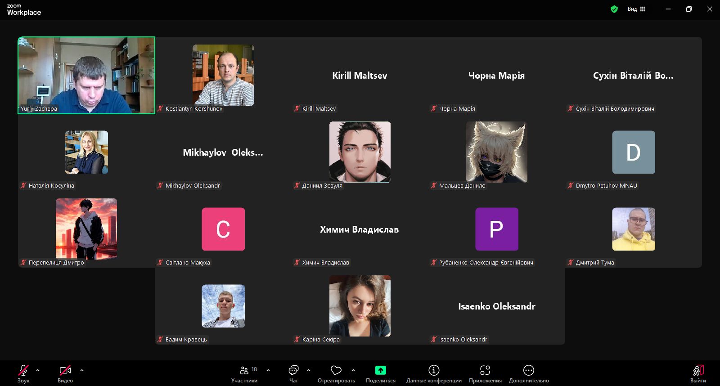Select Вадим Кравець's profile photo
720x386 pixels.
[x=223, y=306]
